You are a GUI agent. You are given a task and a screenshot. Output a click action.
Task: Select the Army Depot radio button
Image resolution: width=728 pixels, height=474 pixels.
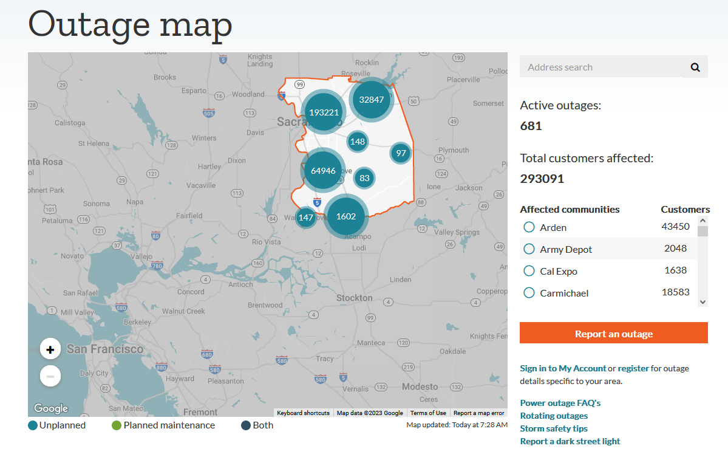pos(529,249)
